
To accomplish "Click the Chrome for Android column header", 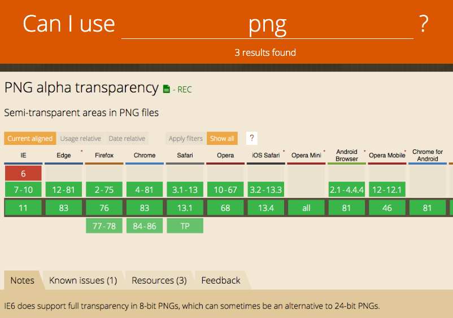I will [x=428, y=156].
